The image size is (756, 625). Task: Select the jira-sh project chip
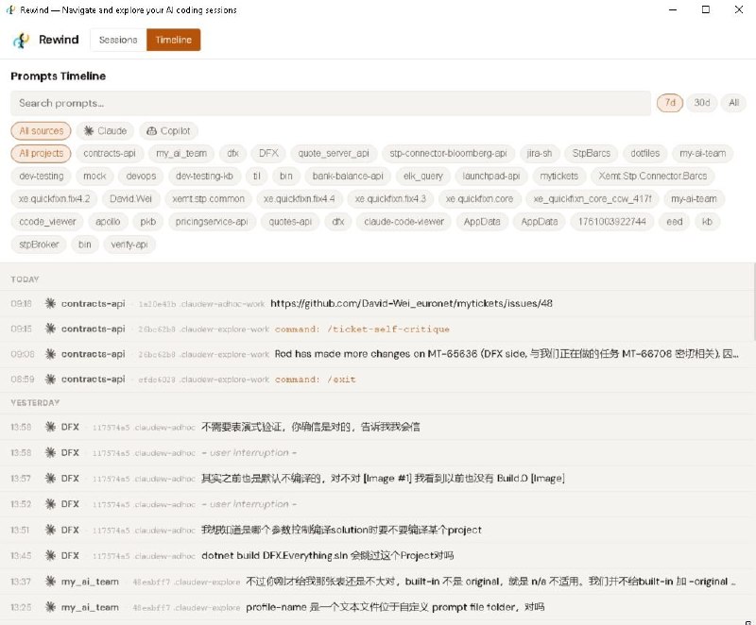tap(539, 154)
